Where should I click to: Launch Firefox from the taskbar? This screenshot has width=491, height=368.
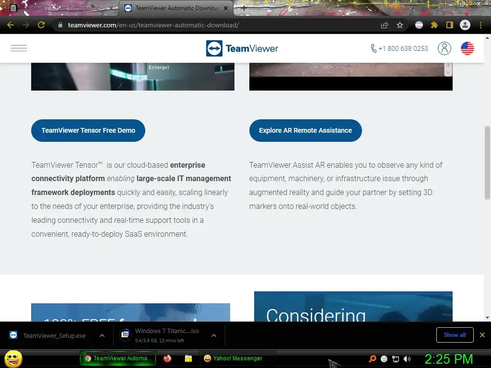tap(167, 358)
